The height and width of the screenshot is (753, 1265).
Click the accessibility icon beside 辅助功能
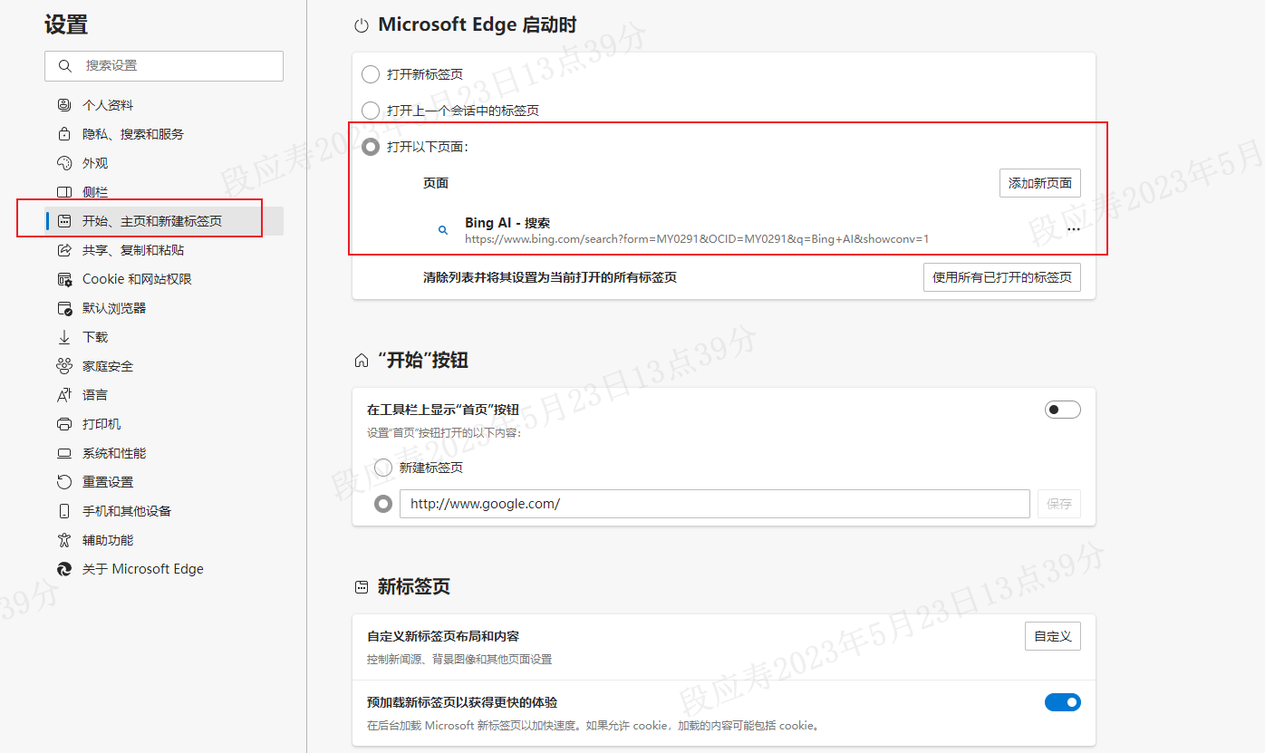(64, 540)
